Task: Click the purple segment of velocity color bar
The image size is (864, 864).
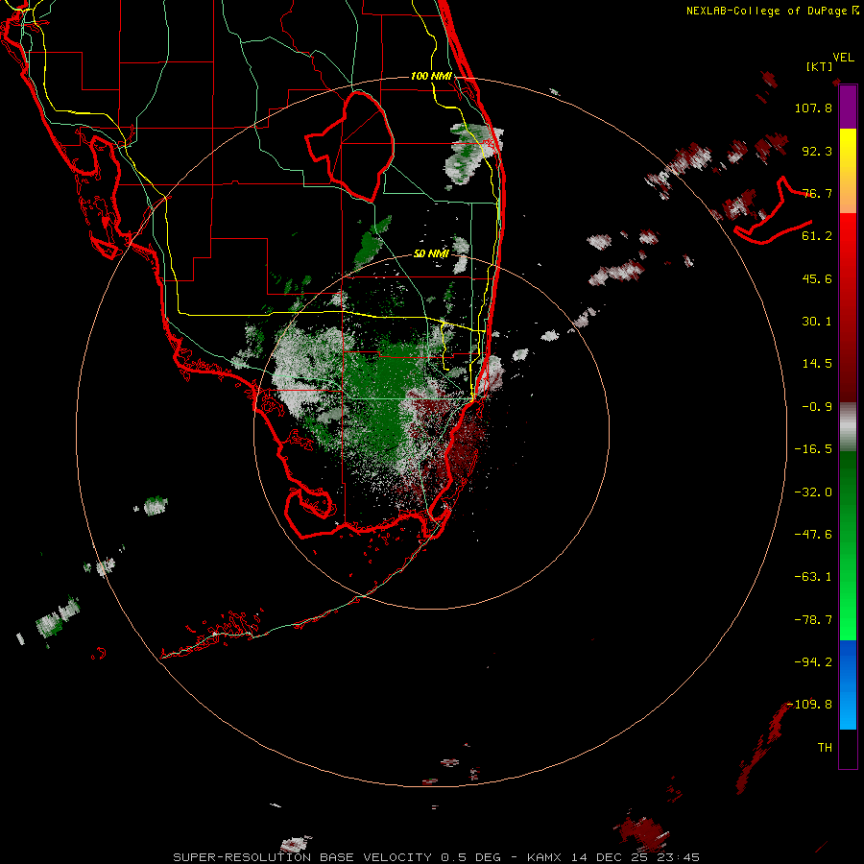Action: (848, 108)
